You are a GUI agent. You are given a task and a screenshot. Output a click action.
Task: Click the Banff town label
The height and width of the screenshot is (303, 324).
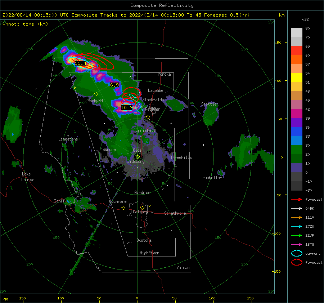click(x=59, y=201)
